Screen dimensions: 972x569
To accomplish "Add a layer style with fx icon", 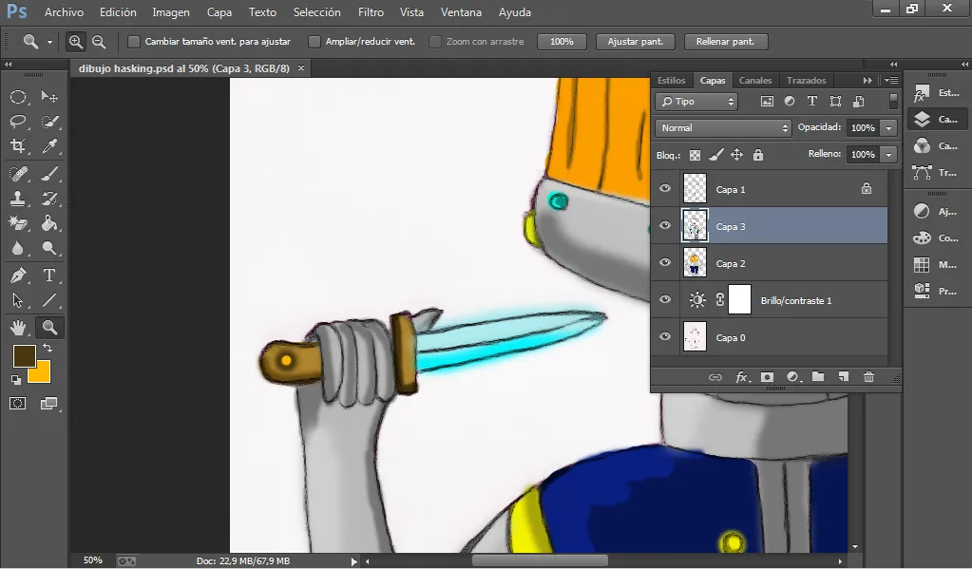I will coord(742,377).
